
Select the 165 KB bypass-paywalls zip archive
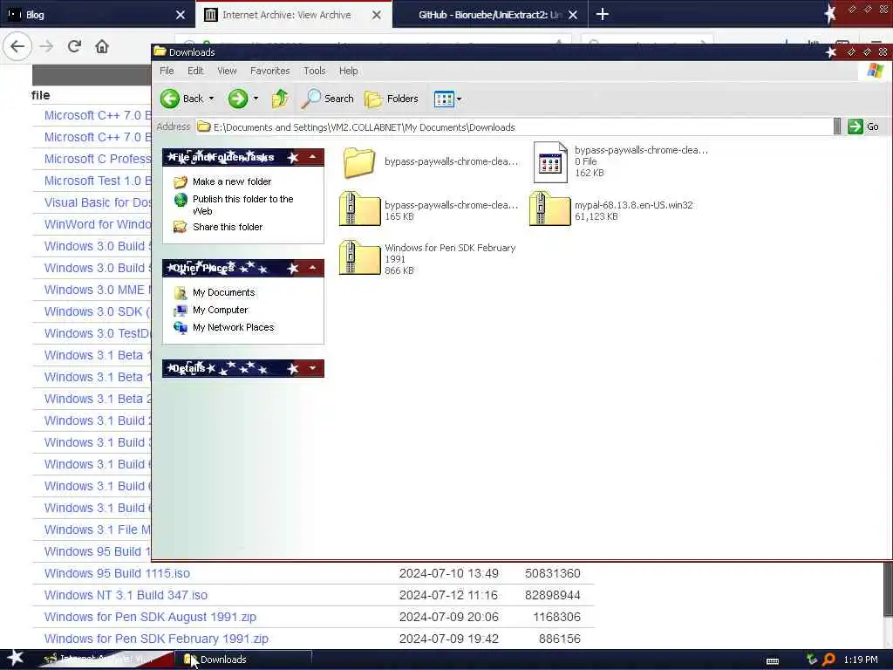click(x=359, y=209)
